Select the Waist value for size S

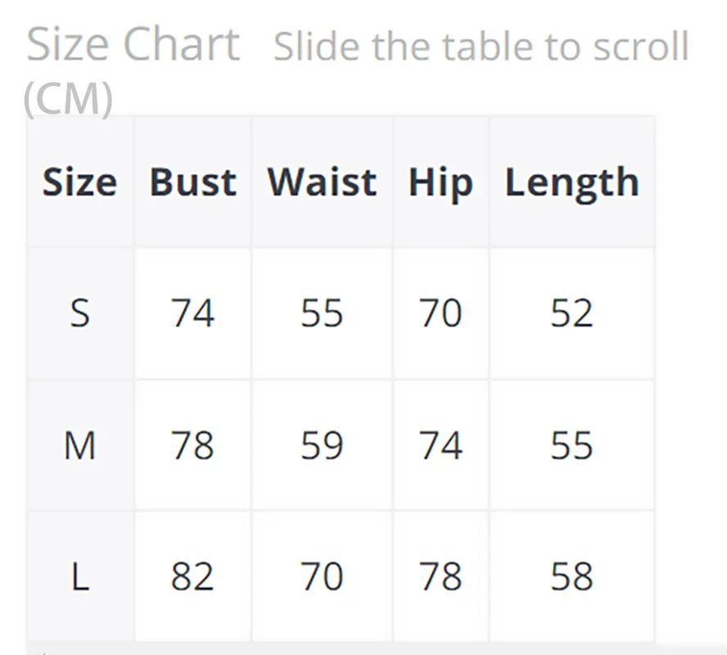coord(322,313)
